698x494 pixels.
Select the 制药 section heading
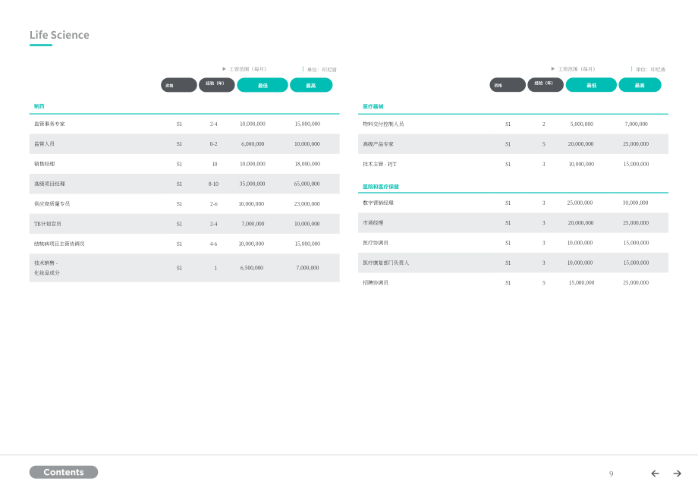(39, 106)
